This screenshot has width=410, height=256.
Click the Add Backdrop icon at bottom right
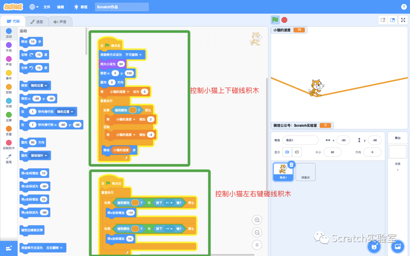click(x=397, y=247)
